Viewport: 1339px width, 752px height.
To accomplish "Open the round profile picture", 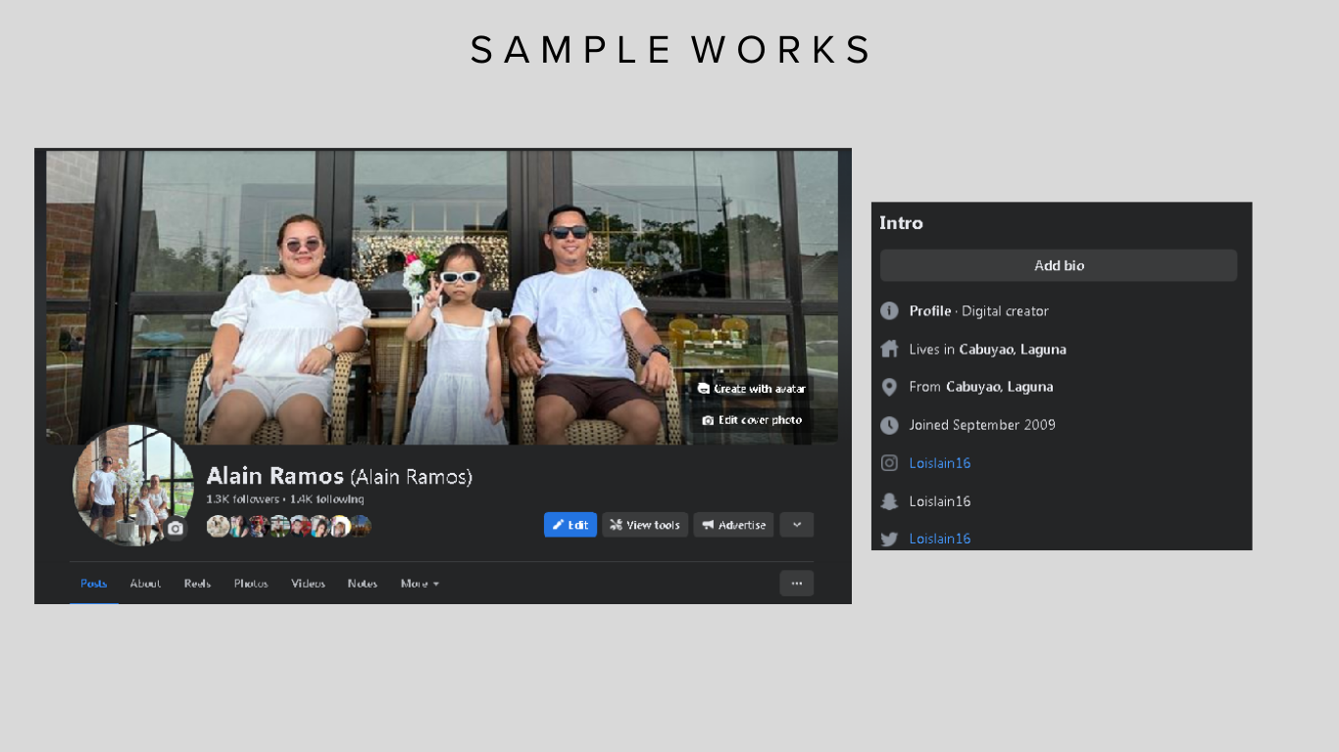I will click(131, 485).
